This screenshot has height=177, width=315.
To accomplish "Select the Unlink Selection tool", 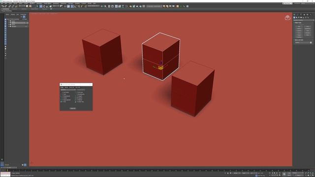I will point(13,6).
